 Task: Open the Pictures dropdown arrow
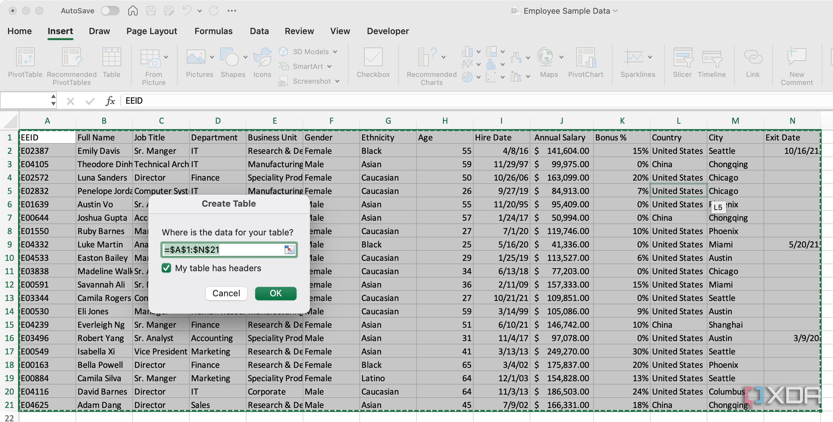(x=212, y=57)
